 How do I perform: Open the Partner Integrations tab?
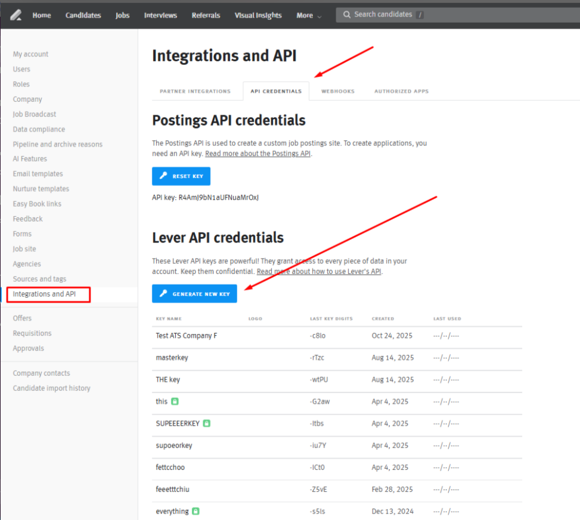click(195, 91)
